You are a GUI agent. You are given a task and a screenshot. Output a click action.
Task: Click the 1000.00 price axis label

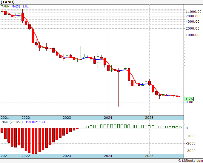193,35
